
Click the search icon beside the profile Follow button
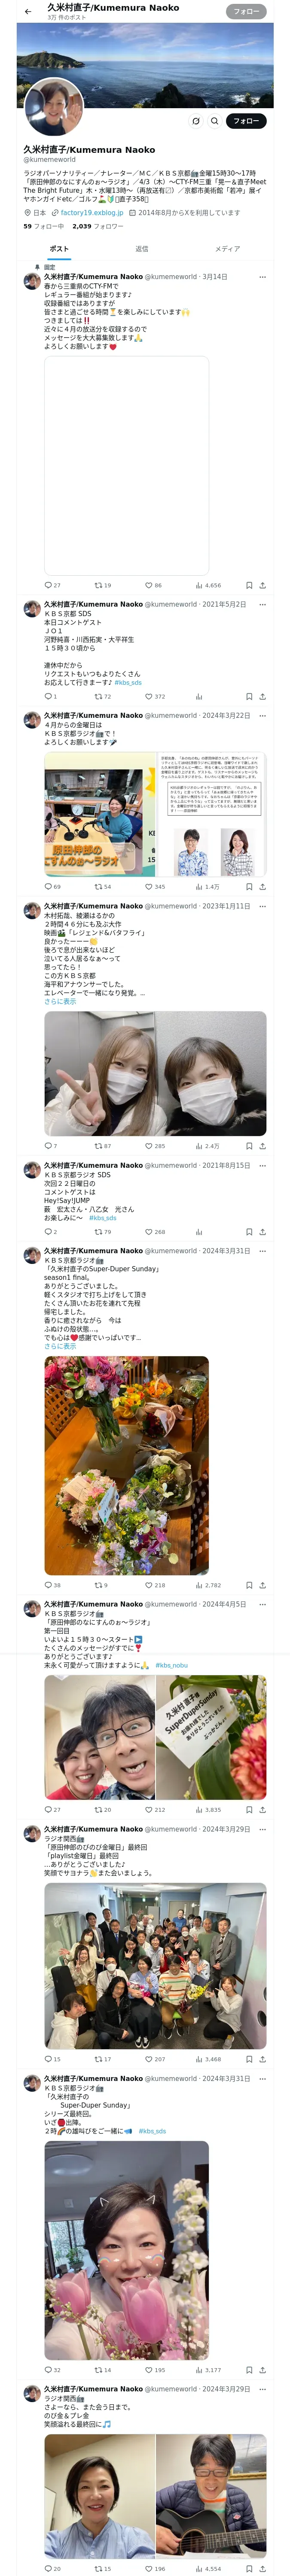pyautogui.click(x=214, y=121)
